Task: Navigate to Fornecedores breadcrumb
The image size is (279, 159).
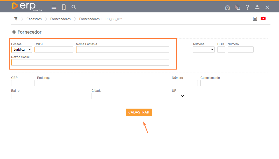Action: click(x=60, y=19)
